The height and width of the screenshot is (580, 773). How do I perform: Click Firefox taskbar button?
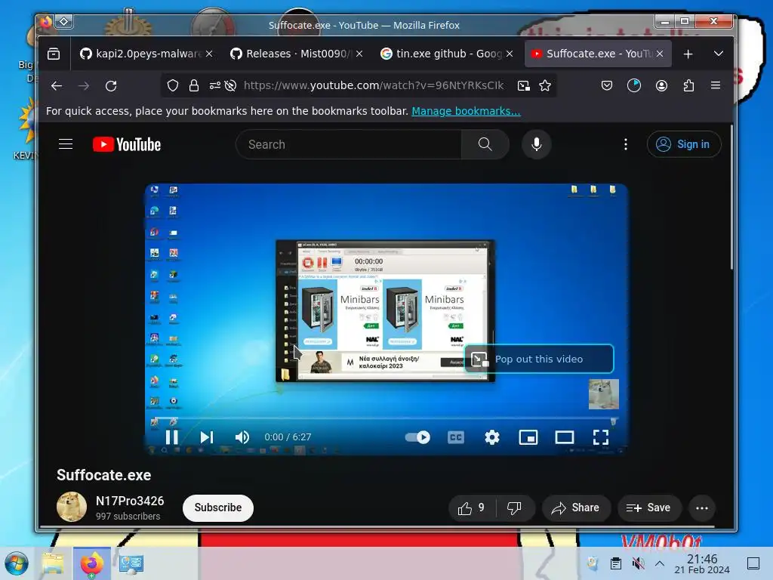coord(91,563)
